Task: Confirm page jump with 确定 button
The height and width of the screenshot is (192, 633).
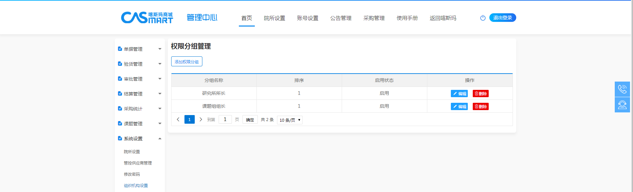Action: (250, 120)
